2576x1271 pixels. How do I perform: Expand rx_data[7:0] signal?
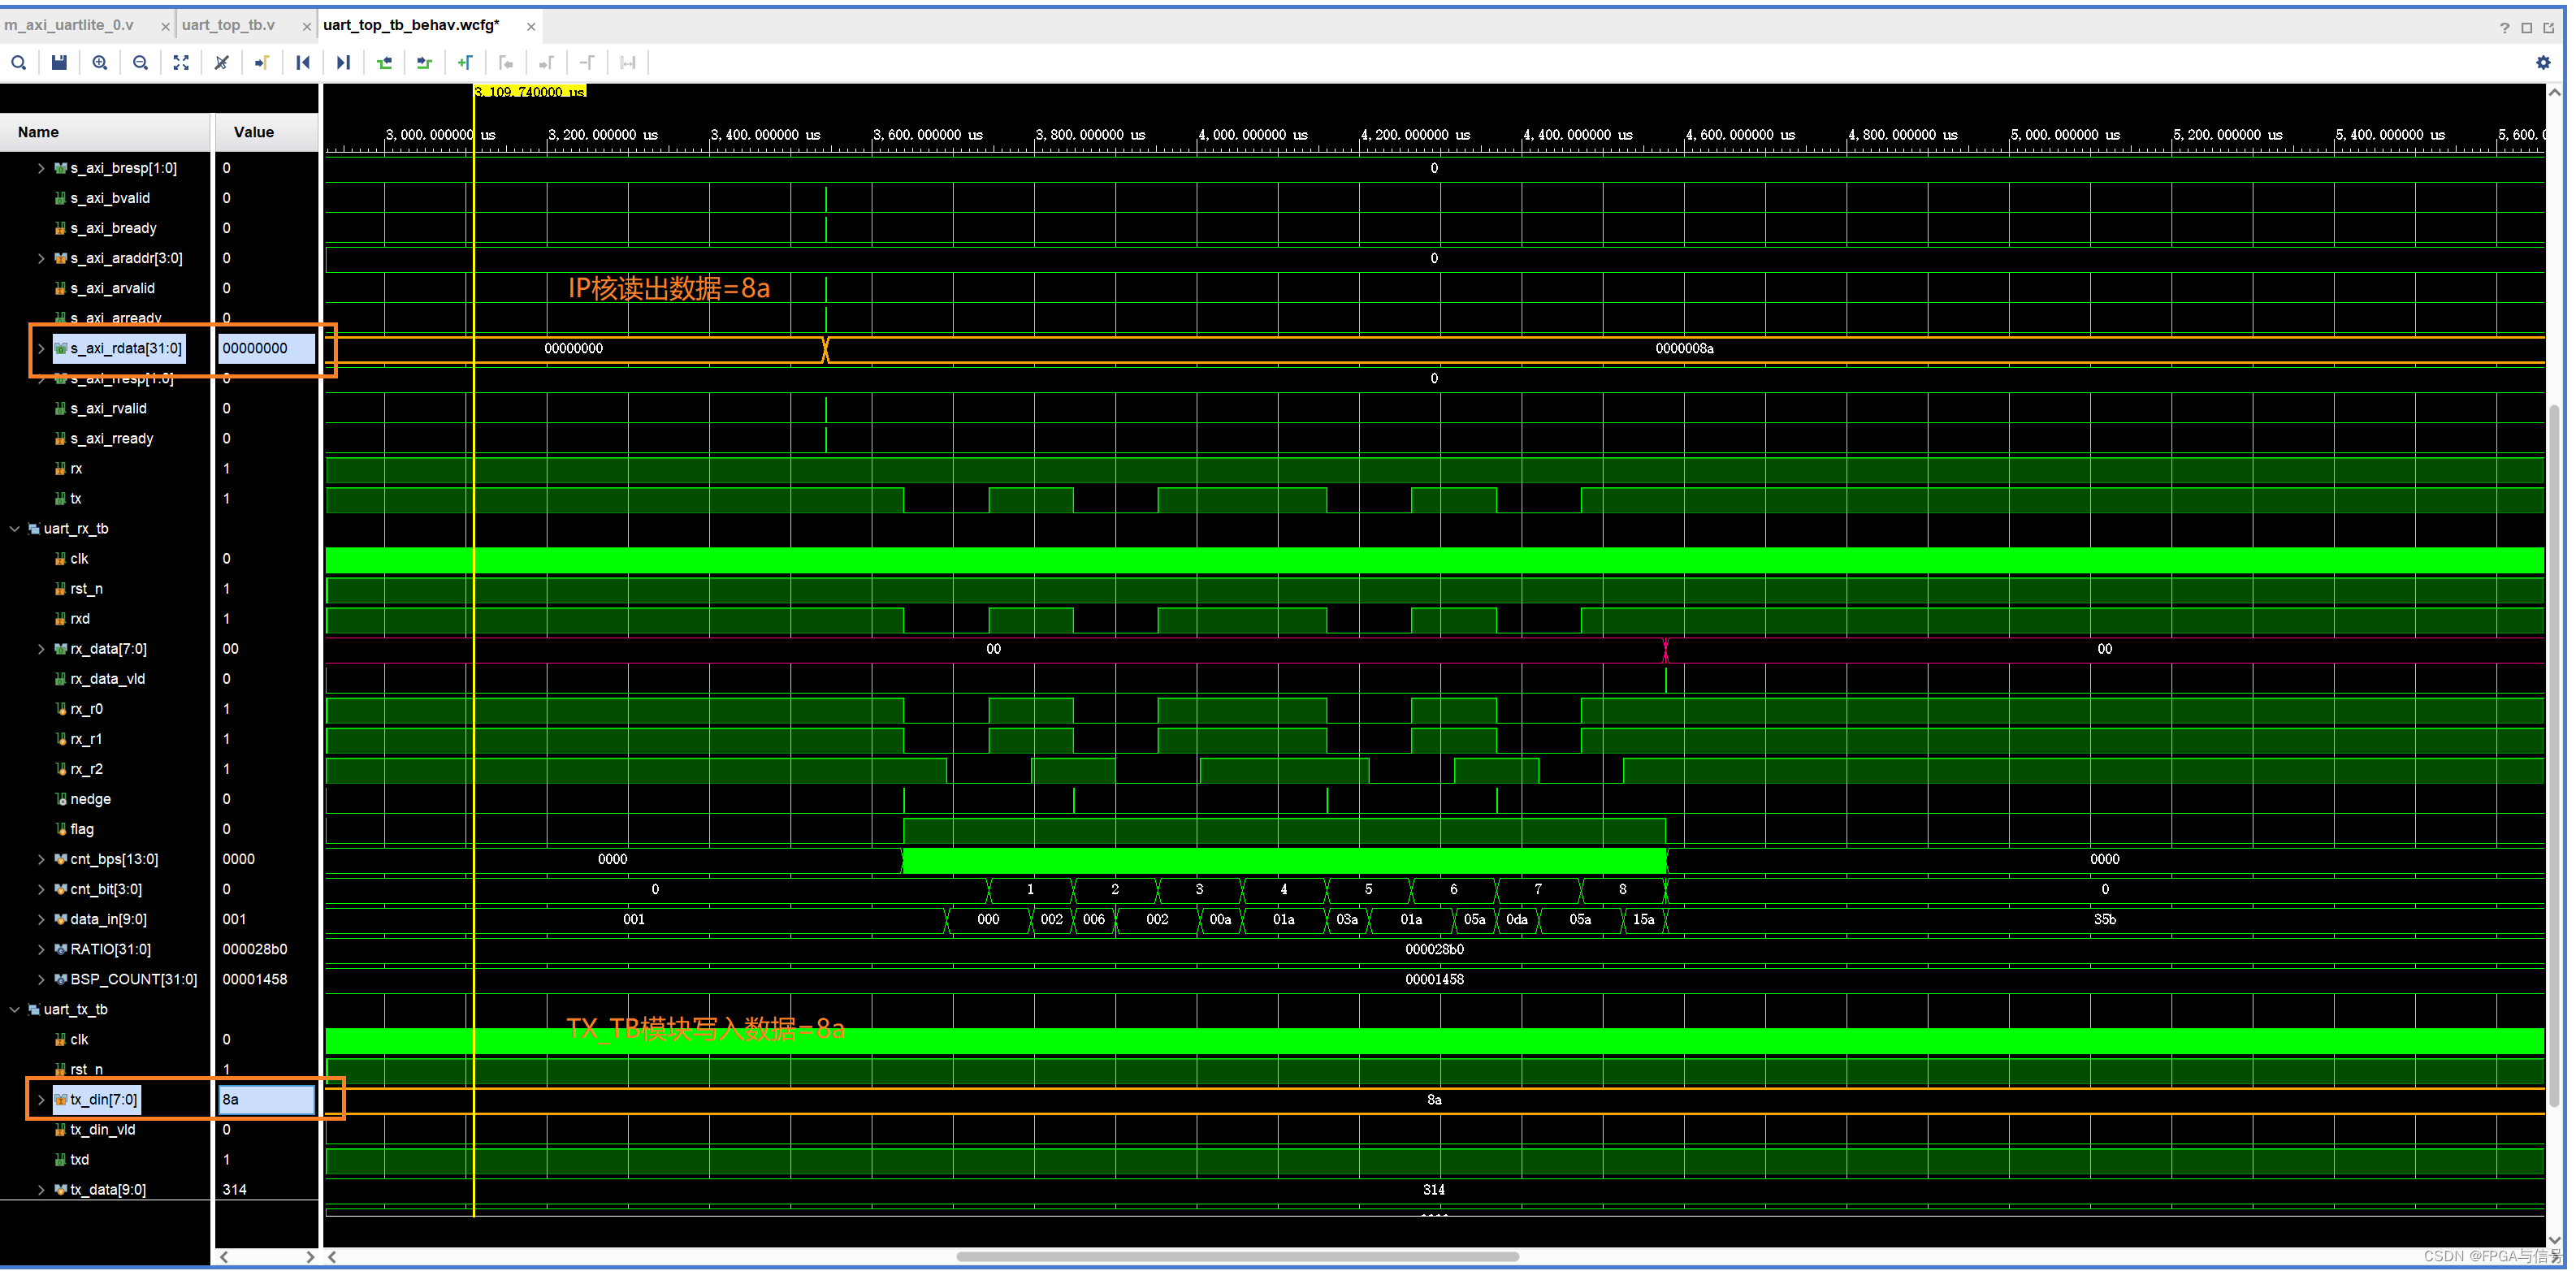pyautogui.click(x=41, y=649)
